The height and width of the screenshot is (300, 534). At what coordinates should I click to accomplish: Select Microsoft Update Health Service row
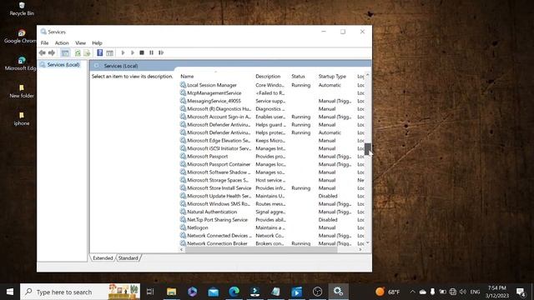[271, 196]
